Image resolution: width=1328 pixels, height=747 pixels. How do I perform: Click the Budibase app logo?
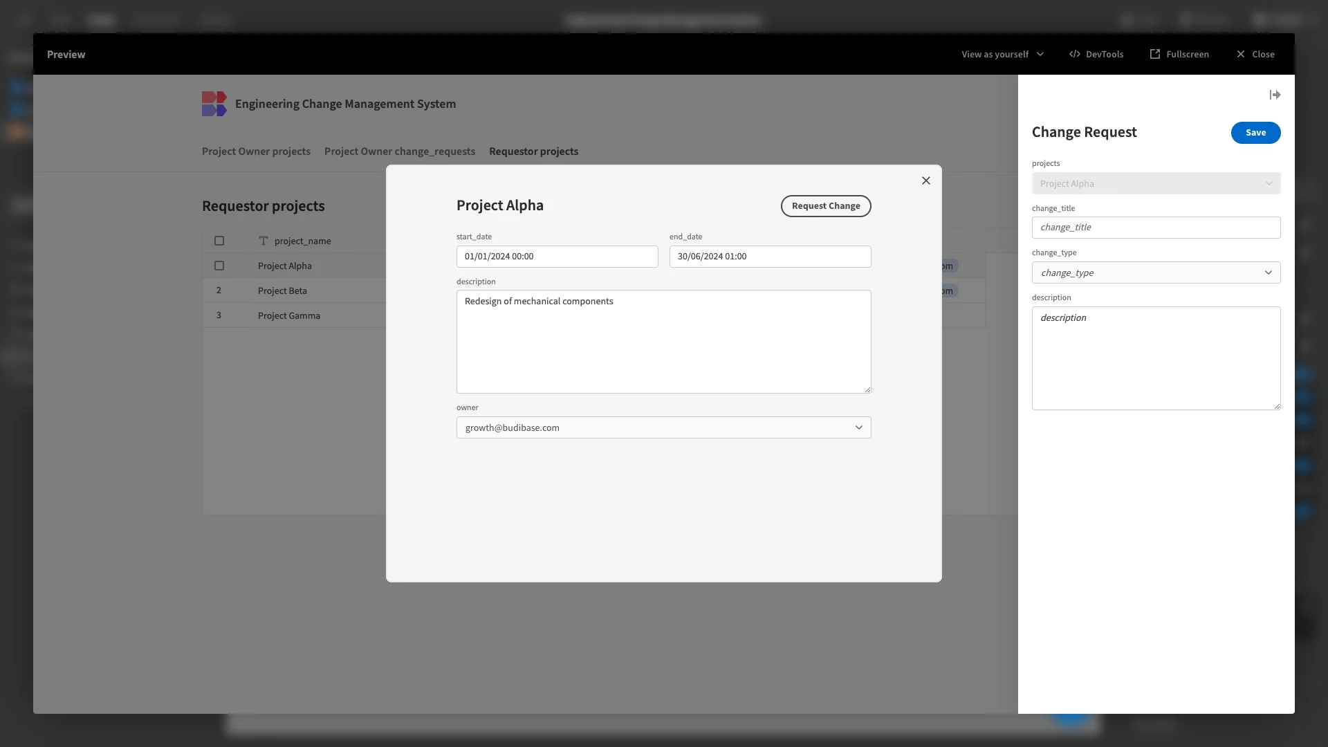214,104
